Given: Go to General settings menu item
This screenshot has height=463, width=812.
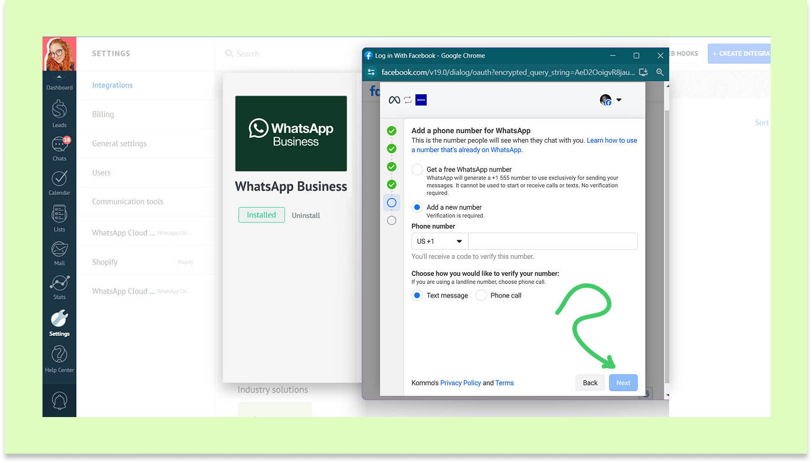Looking at the screenshot, I should pyautogui.click(x=119, y=144).
